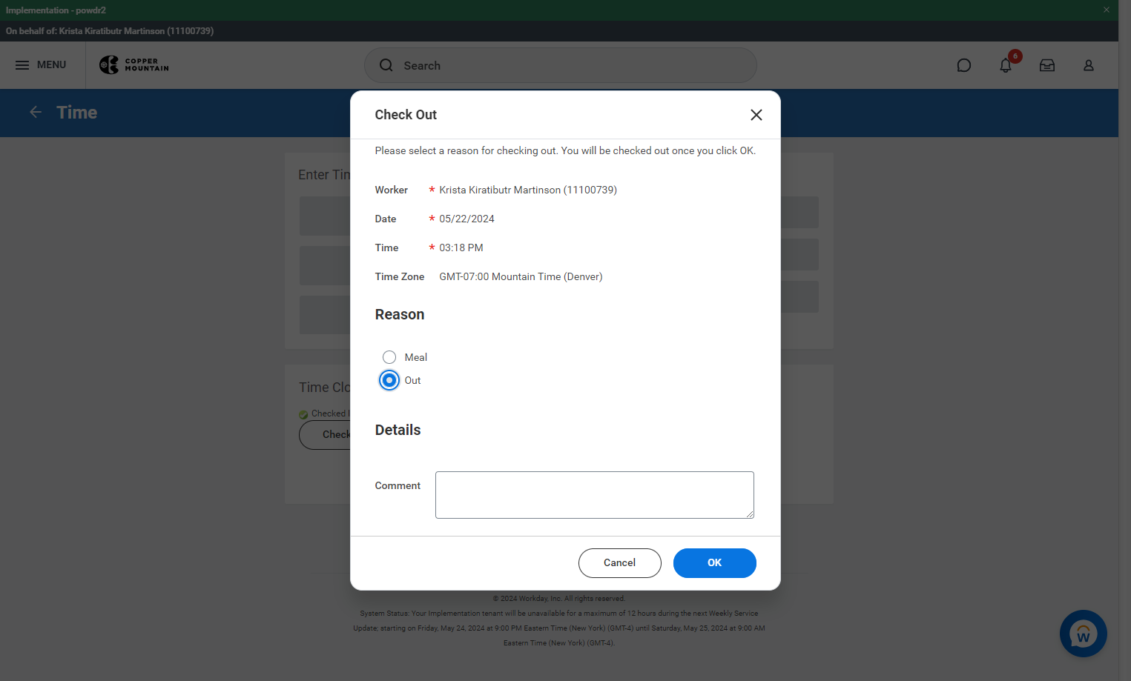Click the worker name Krista Kiratibutr Martinson
Viewport: 1131px width, 681px height.
pyautogui.click(x=528, y=190)
